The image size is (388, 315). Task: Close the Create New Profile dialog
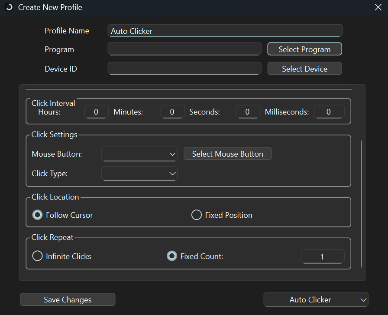coord(378,7)
